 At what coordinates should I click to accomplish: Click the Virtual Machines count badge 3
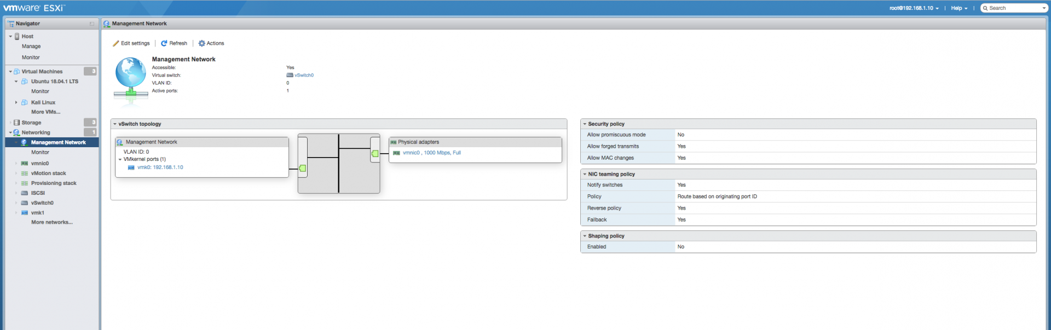click(90, 71)
